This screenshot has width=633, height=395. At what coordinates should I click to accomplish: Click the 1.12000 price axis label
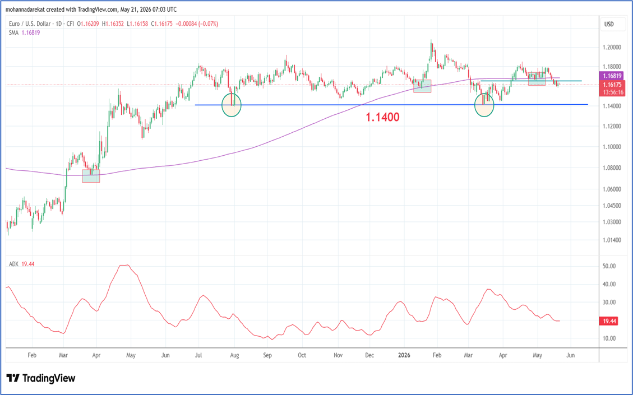(612, 126)
